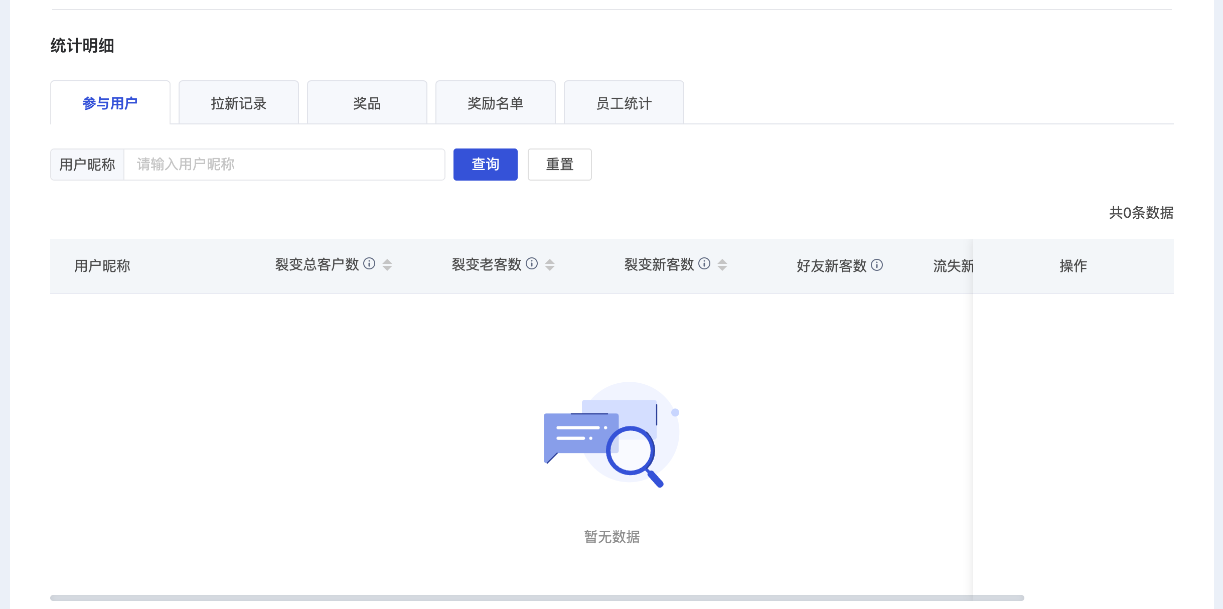Click the 用户昵称 search field label
1223x609 pixels.
pyautogui.click(x=87, y=165)
